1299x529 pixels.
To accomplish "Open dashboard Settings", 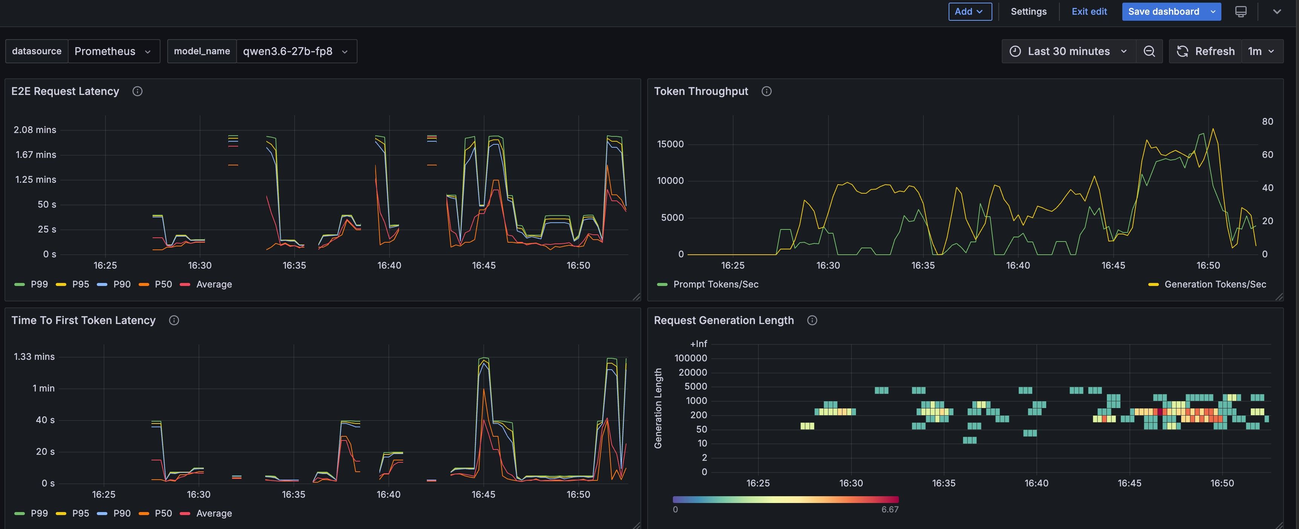I will (x=1028, y=12).
